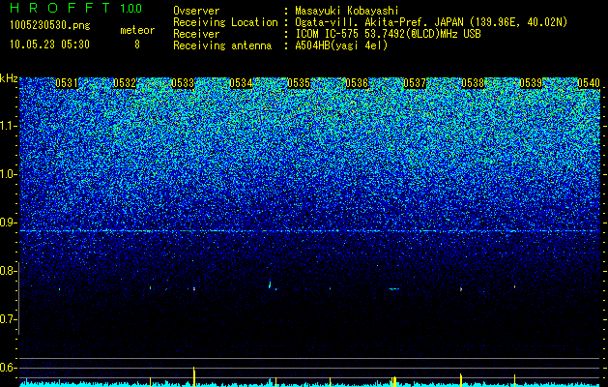Viewport: 608px width, 387px height.
Task: Click the 1.1 kHz axis label
Action: pos(8,126)
